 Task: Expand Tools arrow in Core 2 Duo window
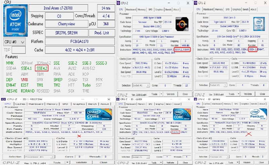click(68, 162)
